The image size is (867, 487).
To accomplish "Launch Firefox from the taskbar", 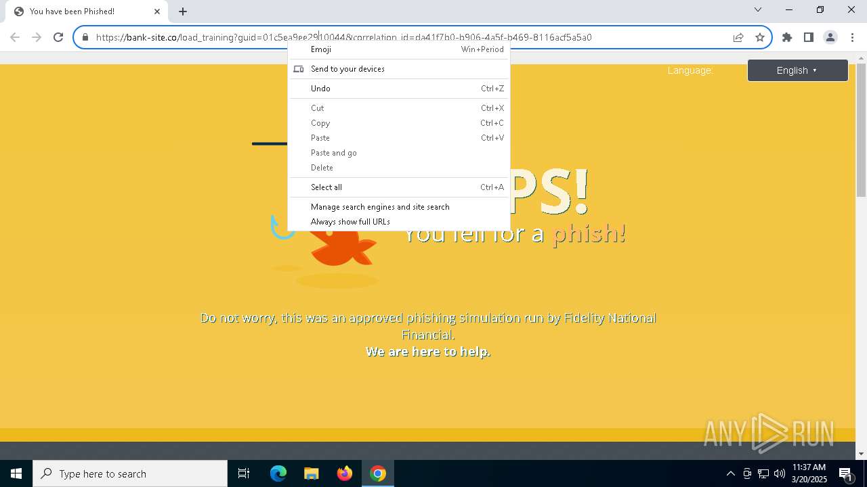I will [x=345, y=473].
